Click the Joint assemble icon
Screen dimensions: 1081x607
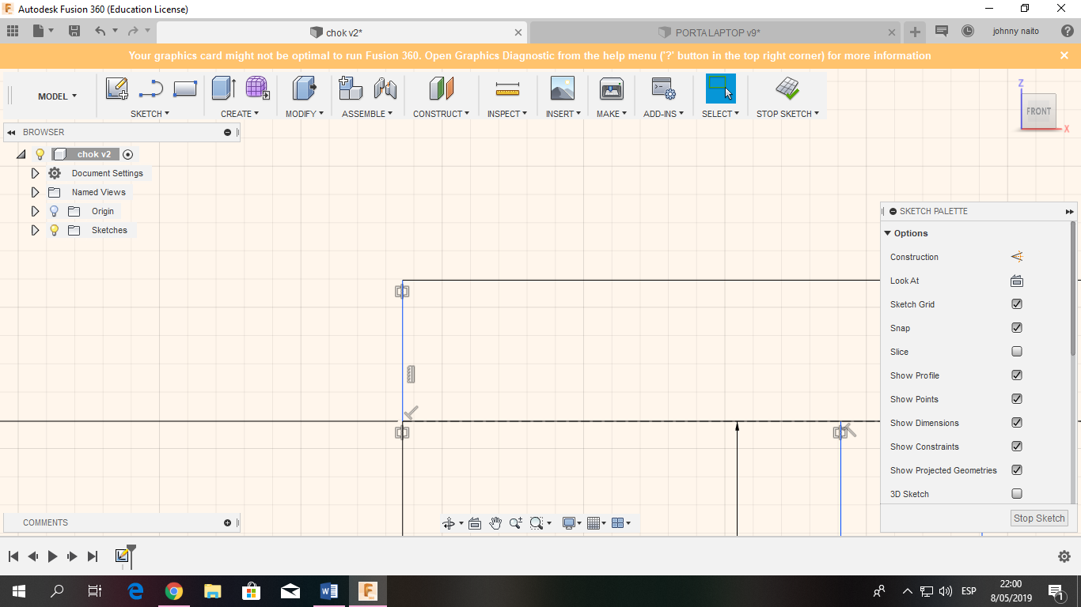click(x=385, y=88)
